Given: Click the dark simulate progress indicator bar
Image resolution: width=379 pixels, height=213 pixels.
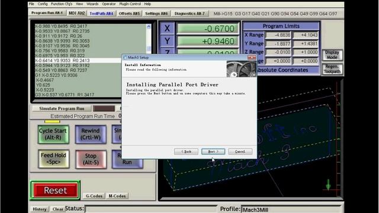Looking at the screenshot, I should pyautogui.click(x=104, y=109).
